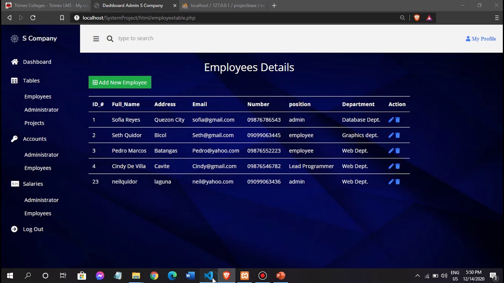Delete Cindy De Villa using trash icon
Image resolution: width=504 pixels, height=283 pixels.
pyautogui.click(x=398, y=166)
